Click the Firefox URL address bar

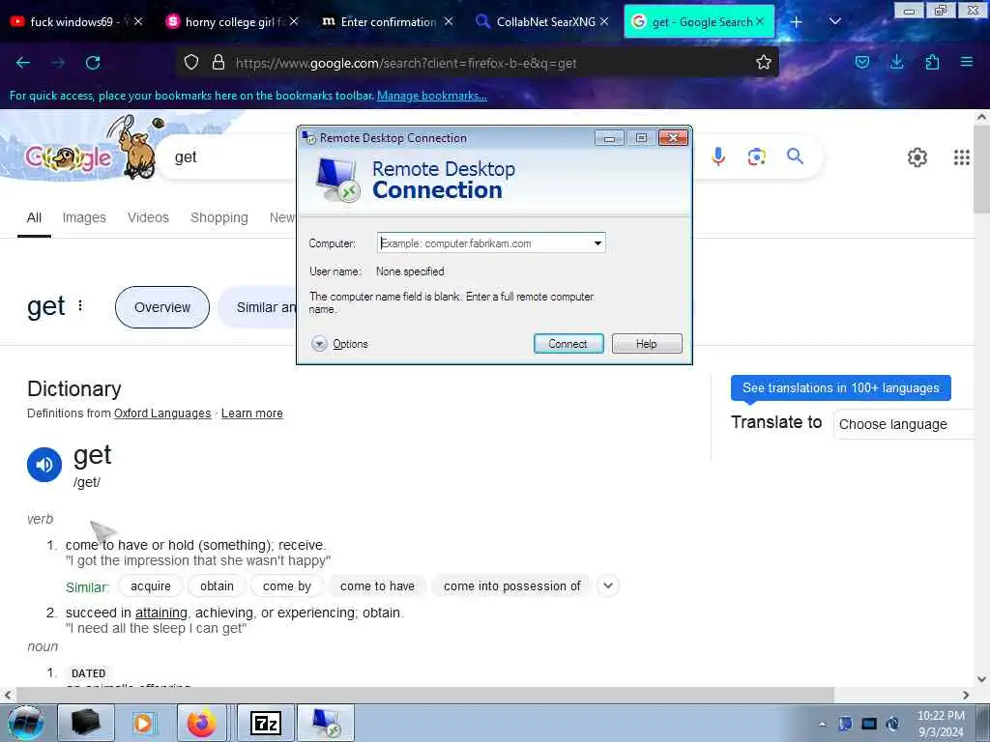tap(477, 63)
